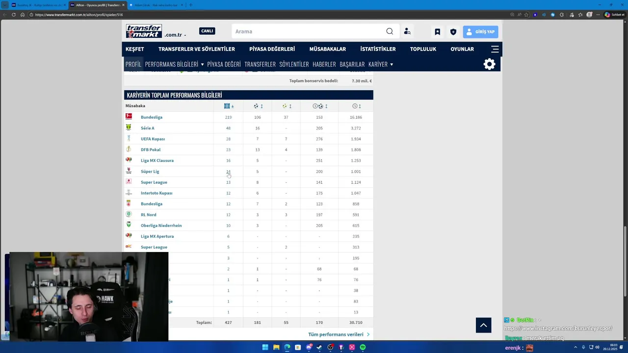Click the Giriş Yap button
This screenshot has width=628, height=353.
[x=480, y=32]
